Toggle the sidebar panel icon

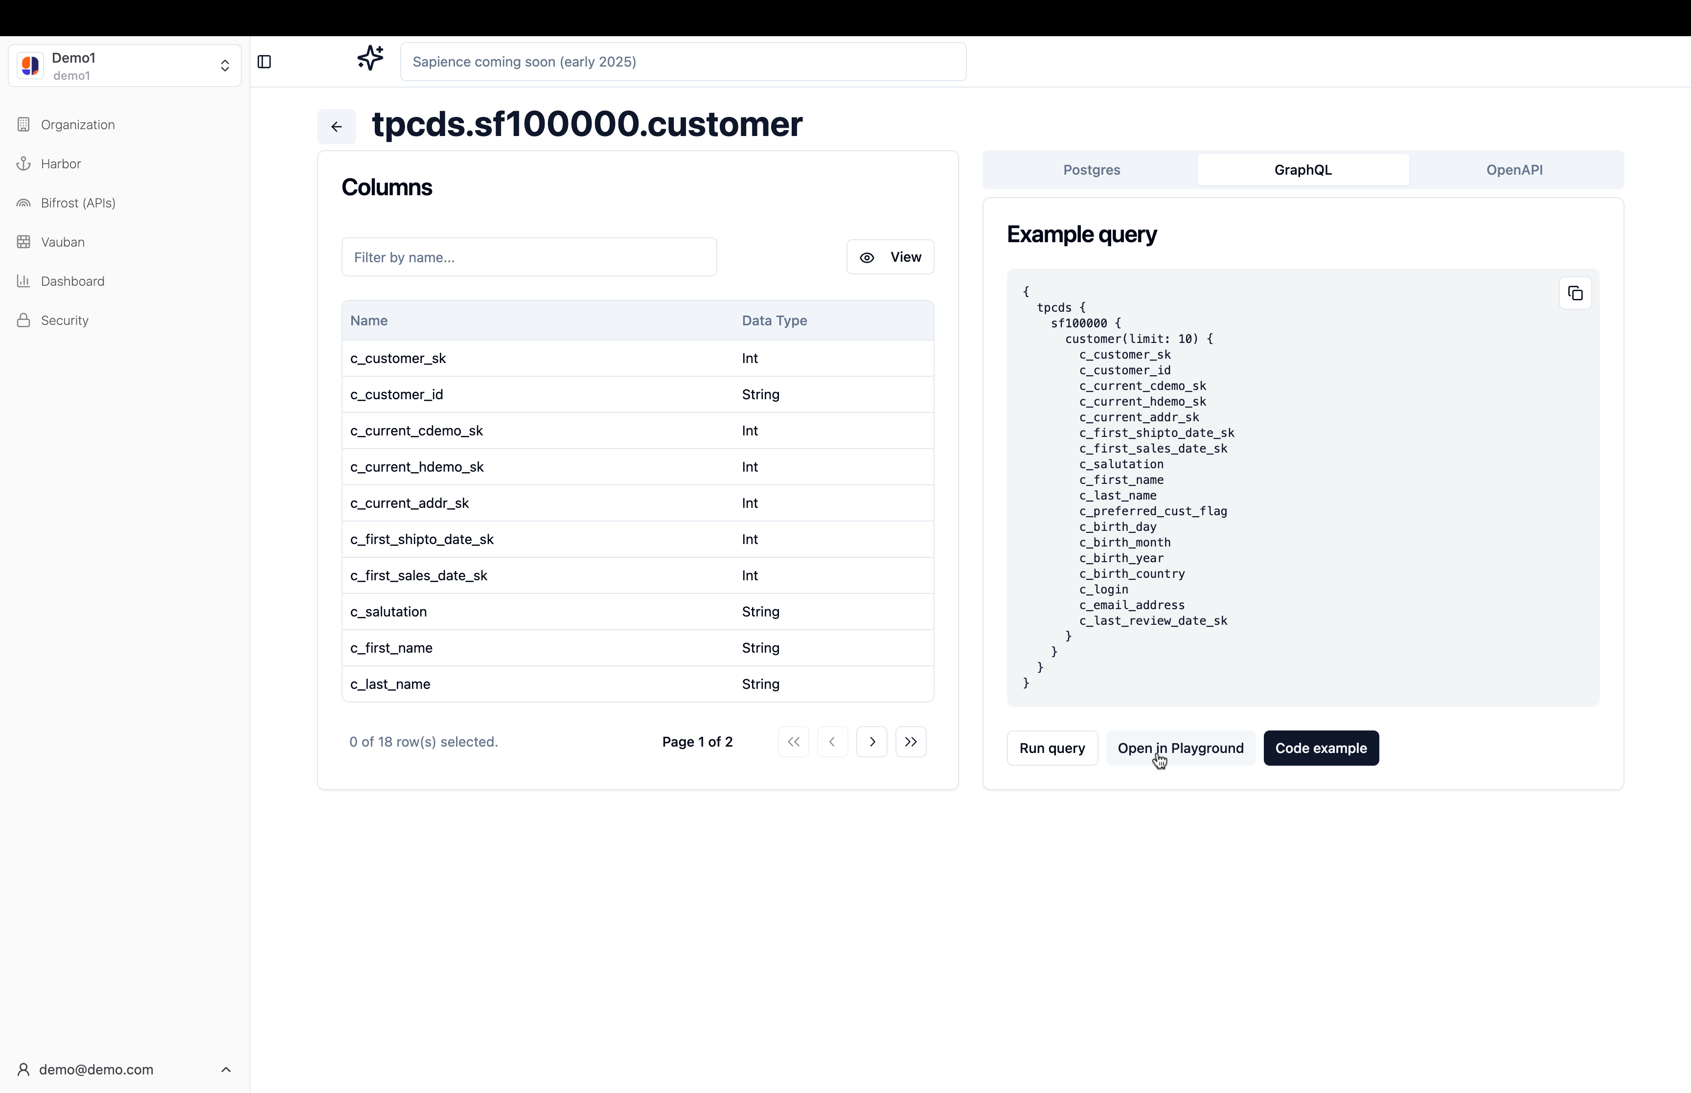pyautogui.click(x=264, y=62)
